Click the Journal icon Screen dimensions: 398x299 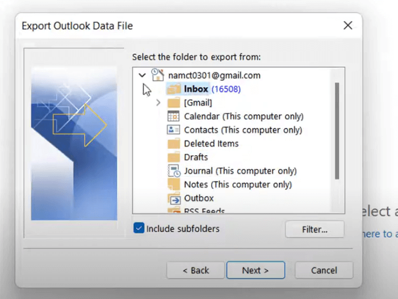point(174,171)
